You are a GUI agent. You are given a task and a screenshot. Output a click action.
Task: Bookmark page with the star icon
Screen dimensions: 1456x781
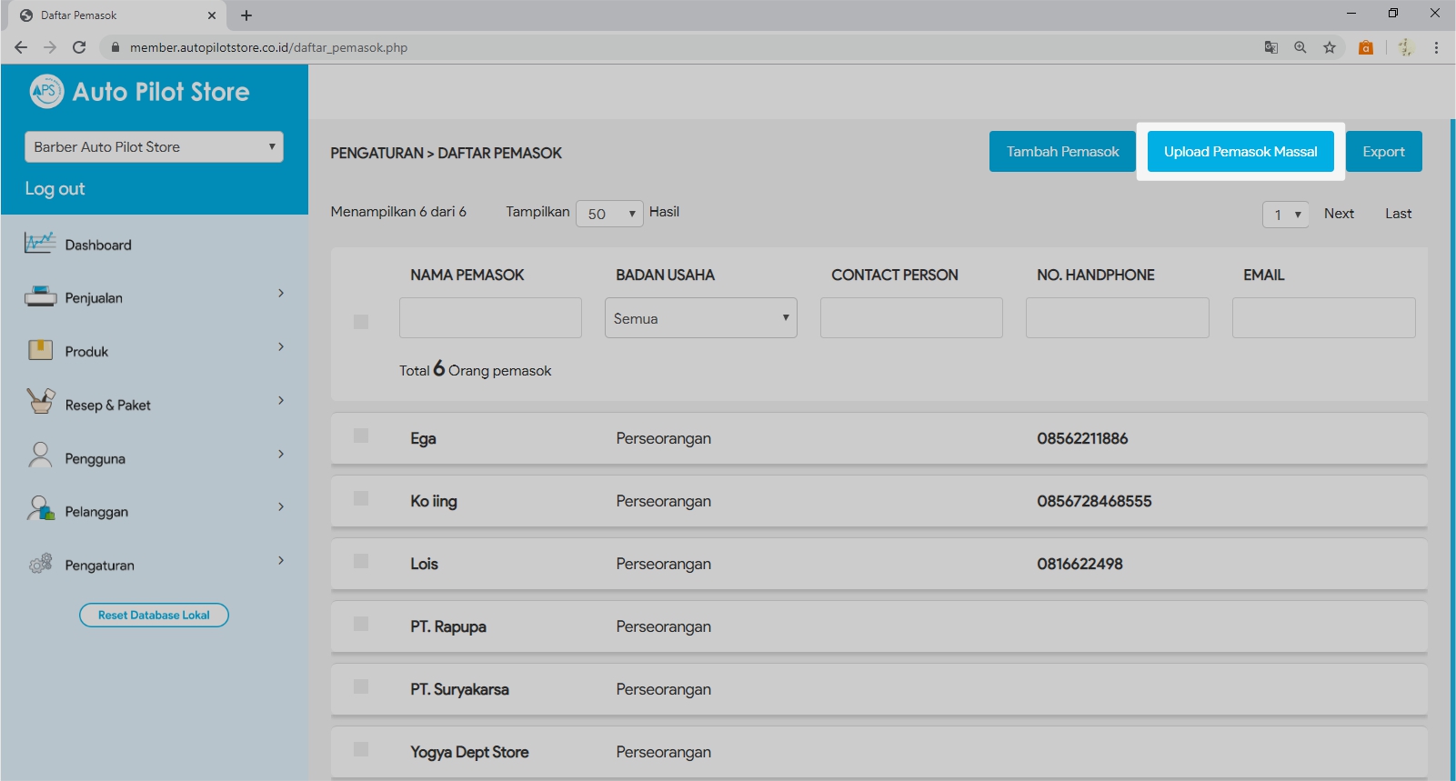point(1330,47)
